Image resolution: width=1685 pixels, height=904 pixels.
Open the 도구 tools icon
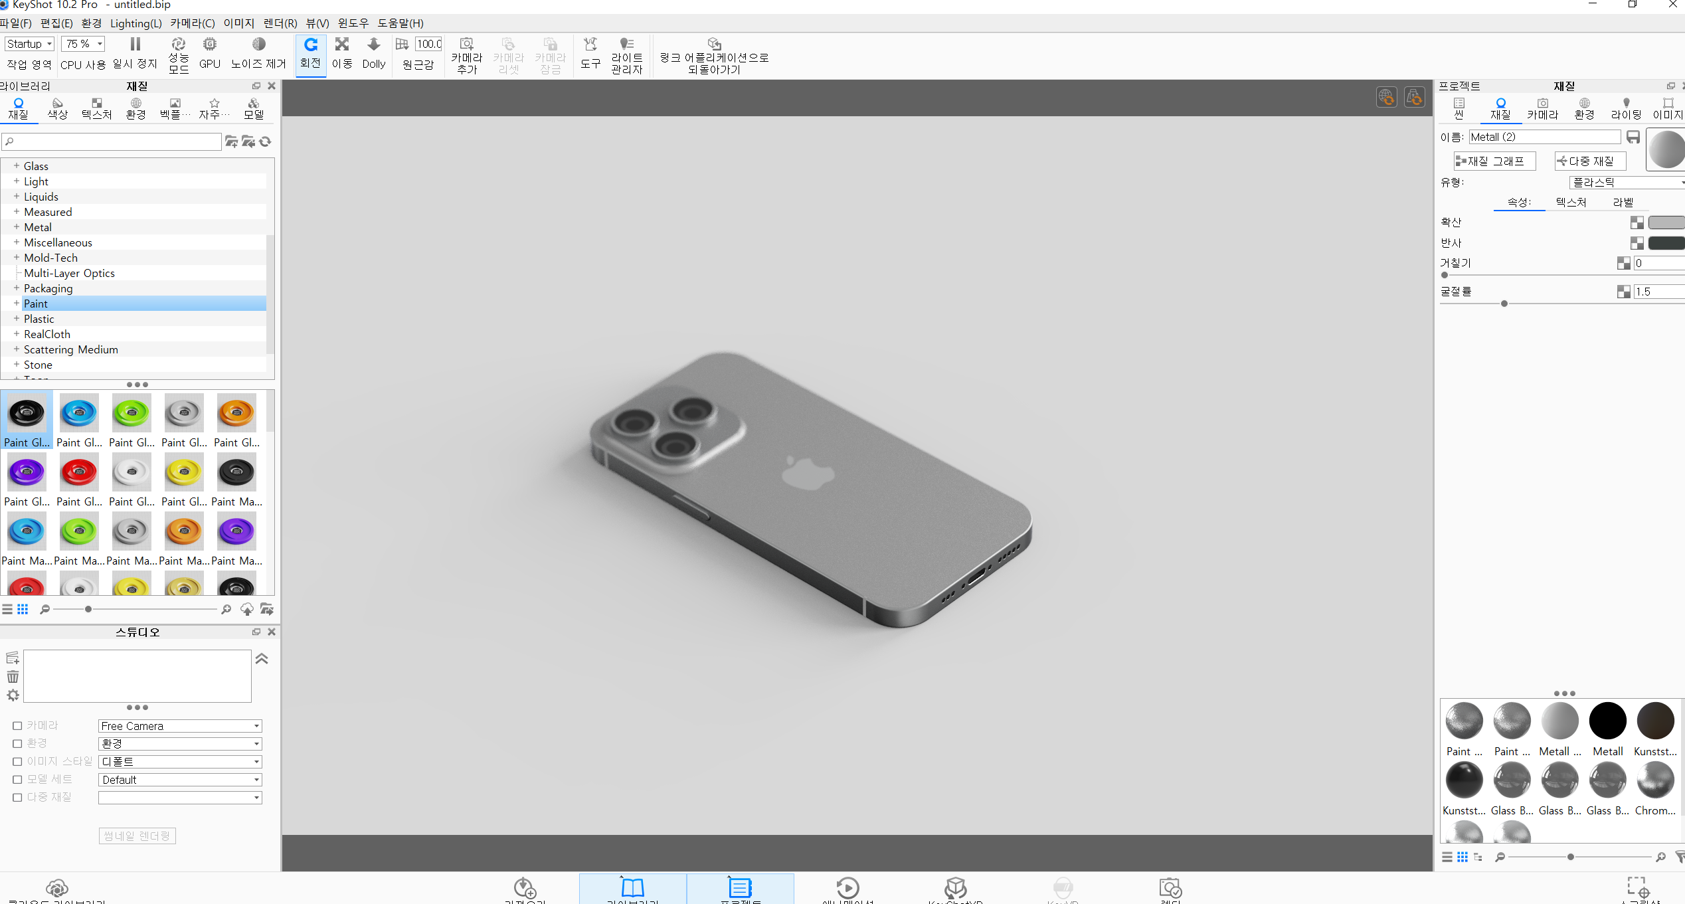tap(590, 45)
